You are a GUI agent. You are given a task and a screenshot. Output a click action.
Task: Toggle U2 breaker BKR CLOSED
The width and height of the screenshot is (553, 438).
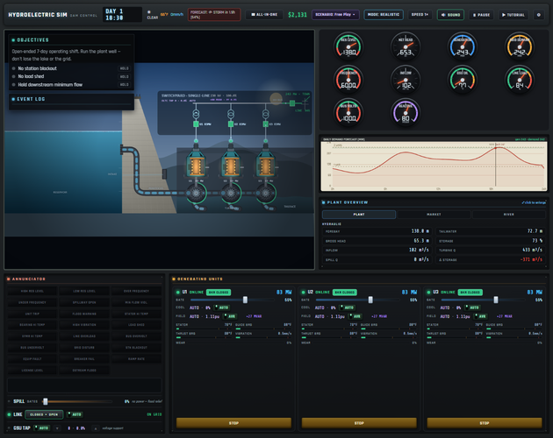click(345, 293)
